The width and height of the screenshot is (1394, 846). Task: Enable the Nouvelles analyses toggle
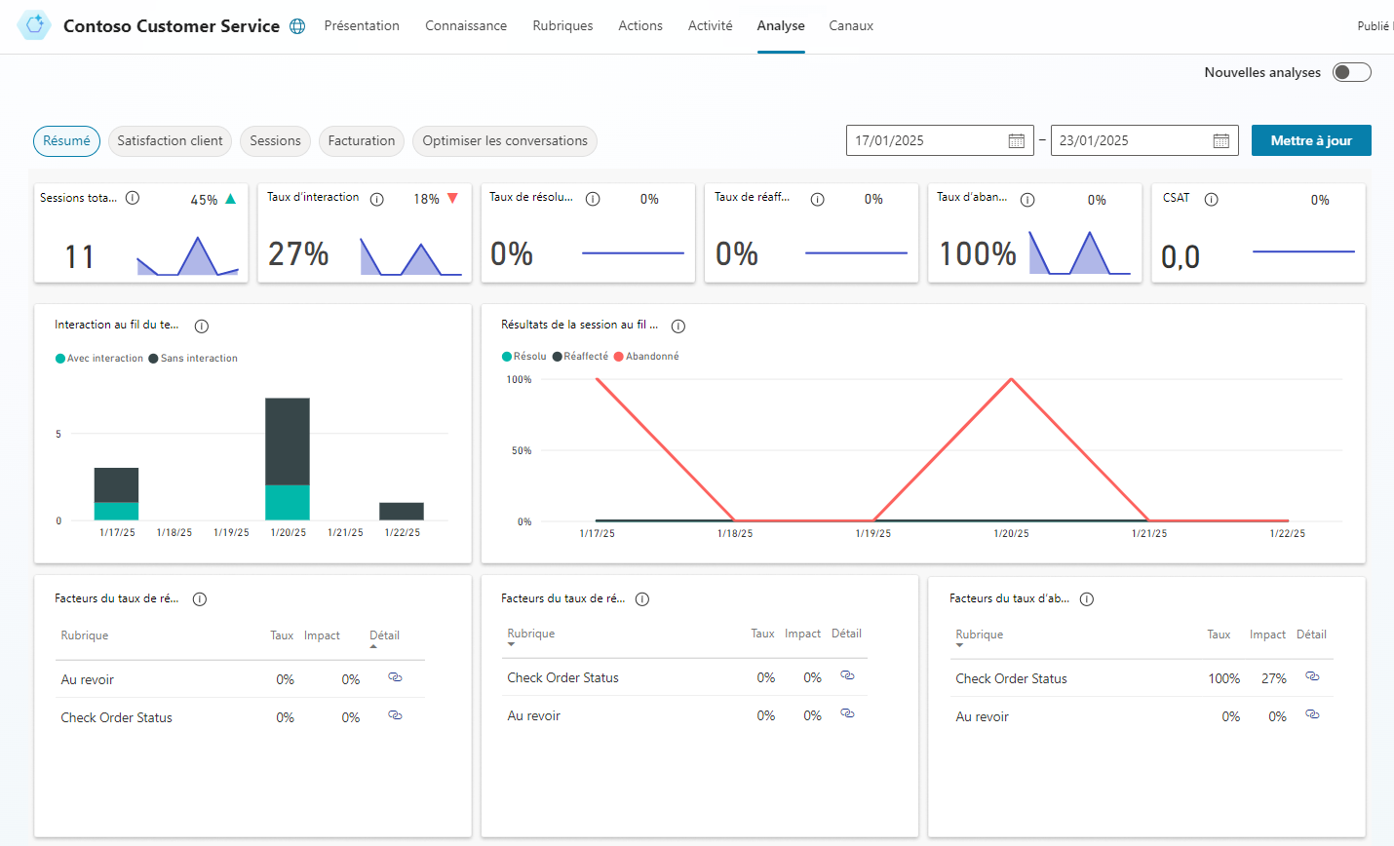tap(1351, 72)
